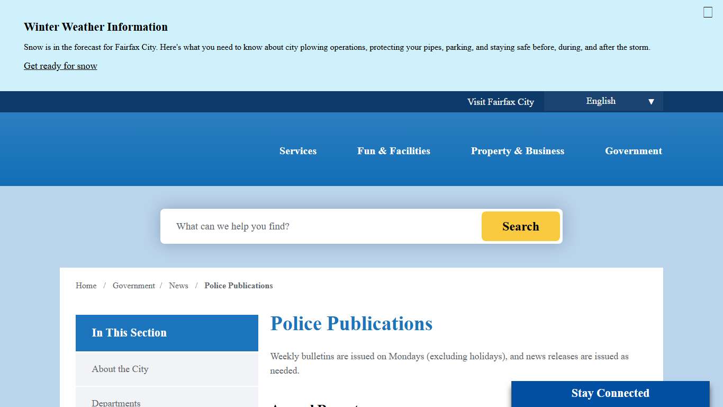This screenshot has height=407, width=723.
Task: Open Government from the breadcrumb trail
Action: [133, 286]
